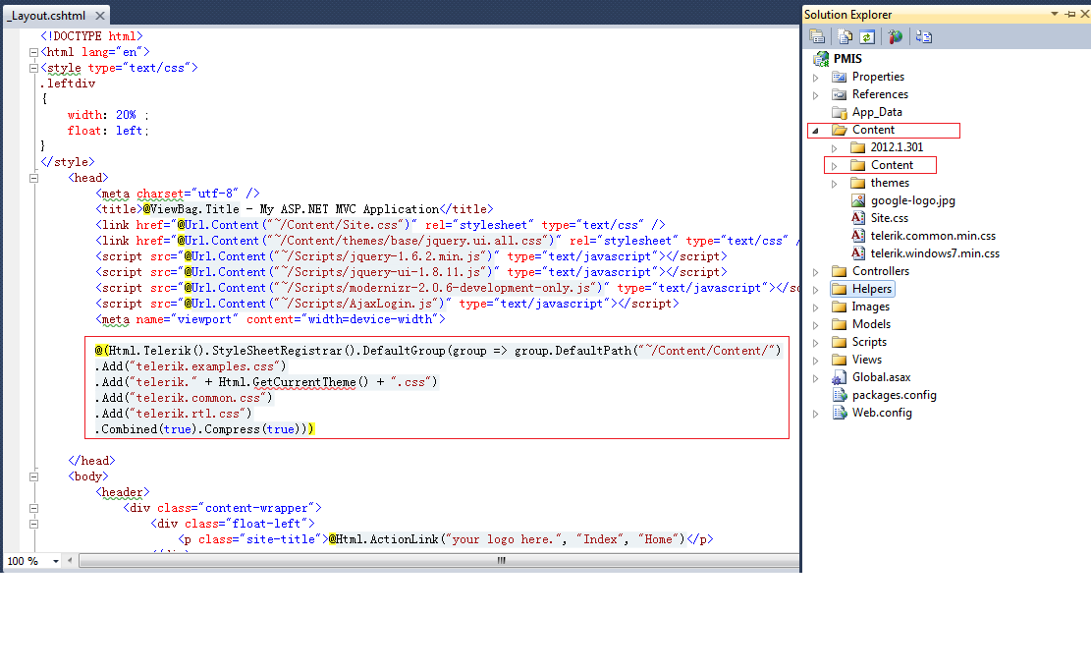Collapse the head section outline toggle

coord(33,178)
